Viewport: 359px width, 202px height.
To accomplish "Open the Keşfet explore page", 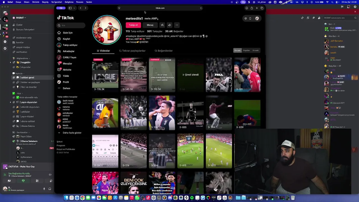I will click(64, 39).
